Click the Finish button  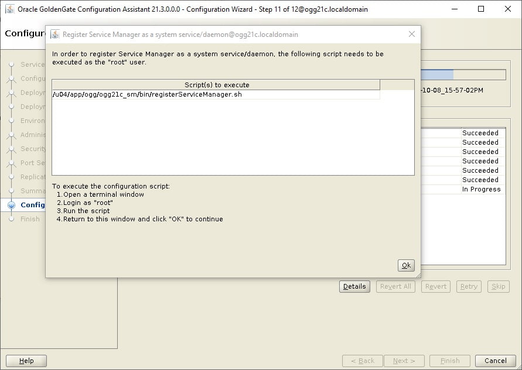pyautogui.click(x=450, y=361)
